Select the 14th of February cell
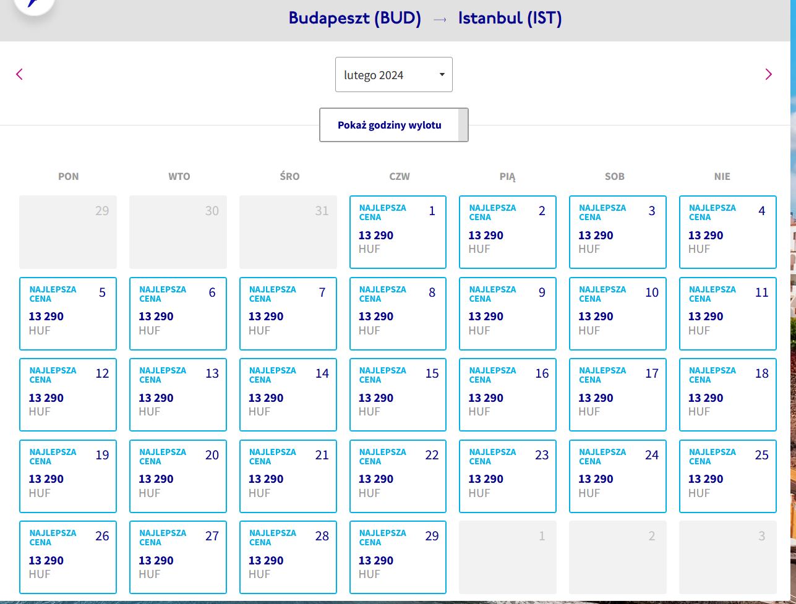 (x=288, y=394)
